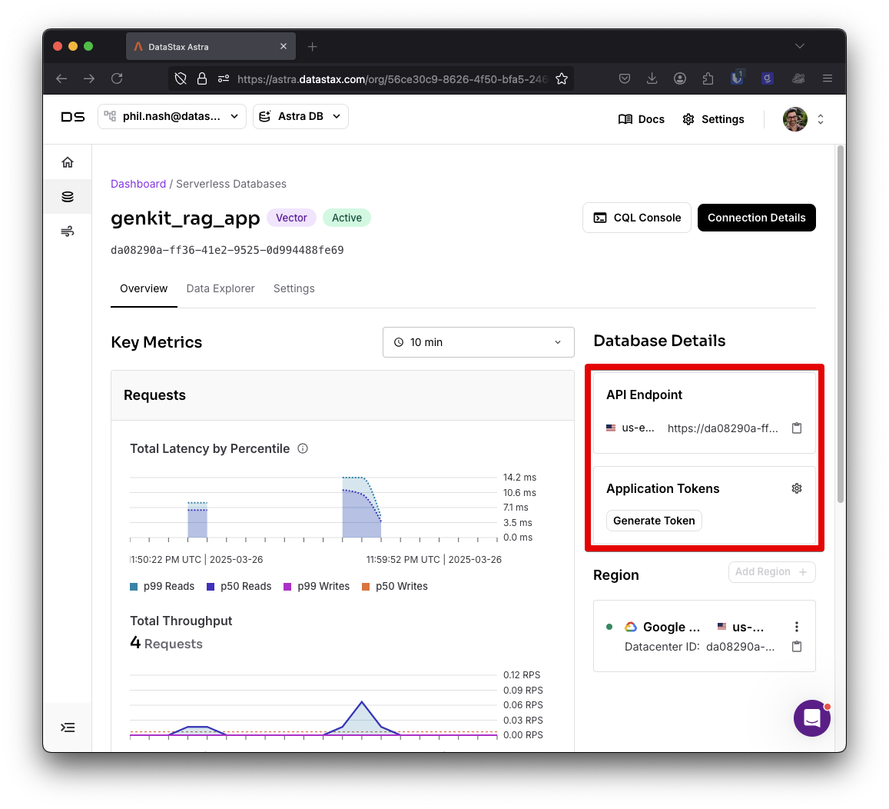Go forward in browser history

89,79
